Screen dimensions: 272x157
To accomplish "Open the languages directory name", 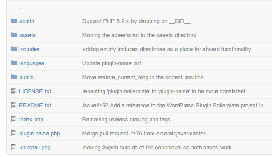I will pos(32,63).
